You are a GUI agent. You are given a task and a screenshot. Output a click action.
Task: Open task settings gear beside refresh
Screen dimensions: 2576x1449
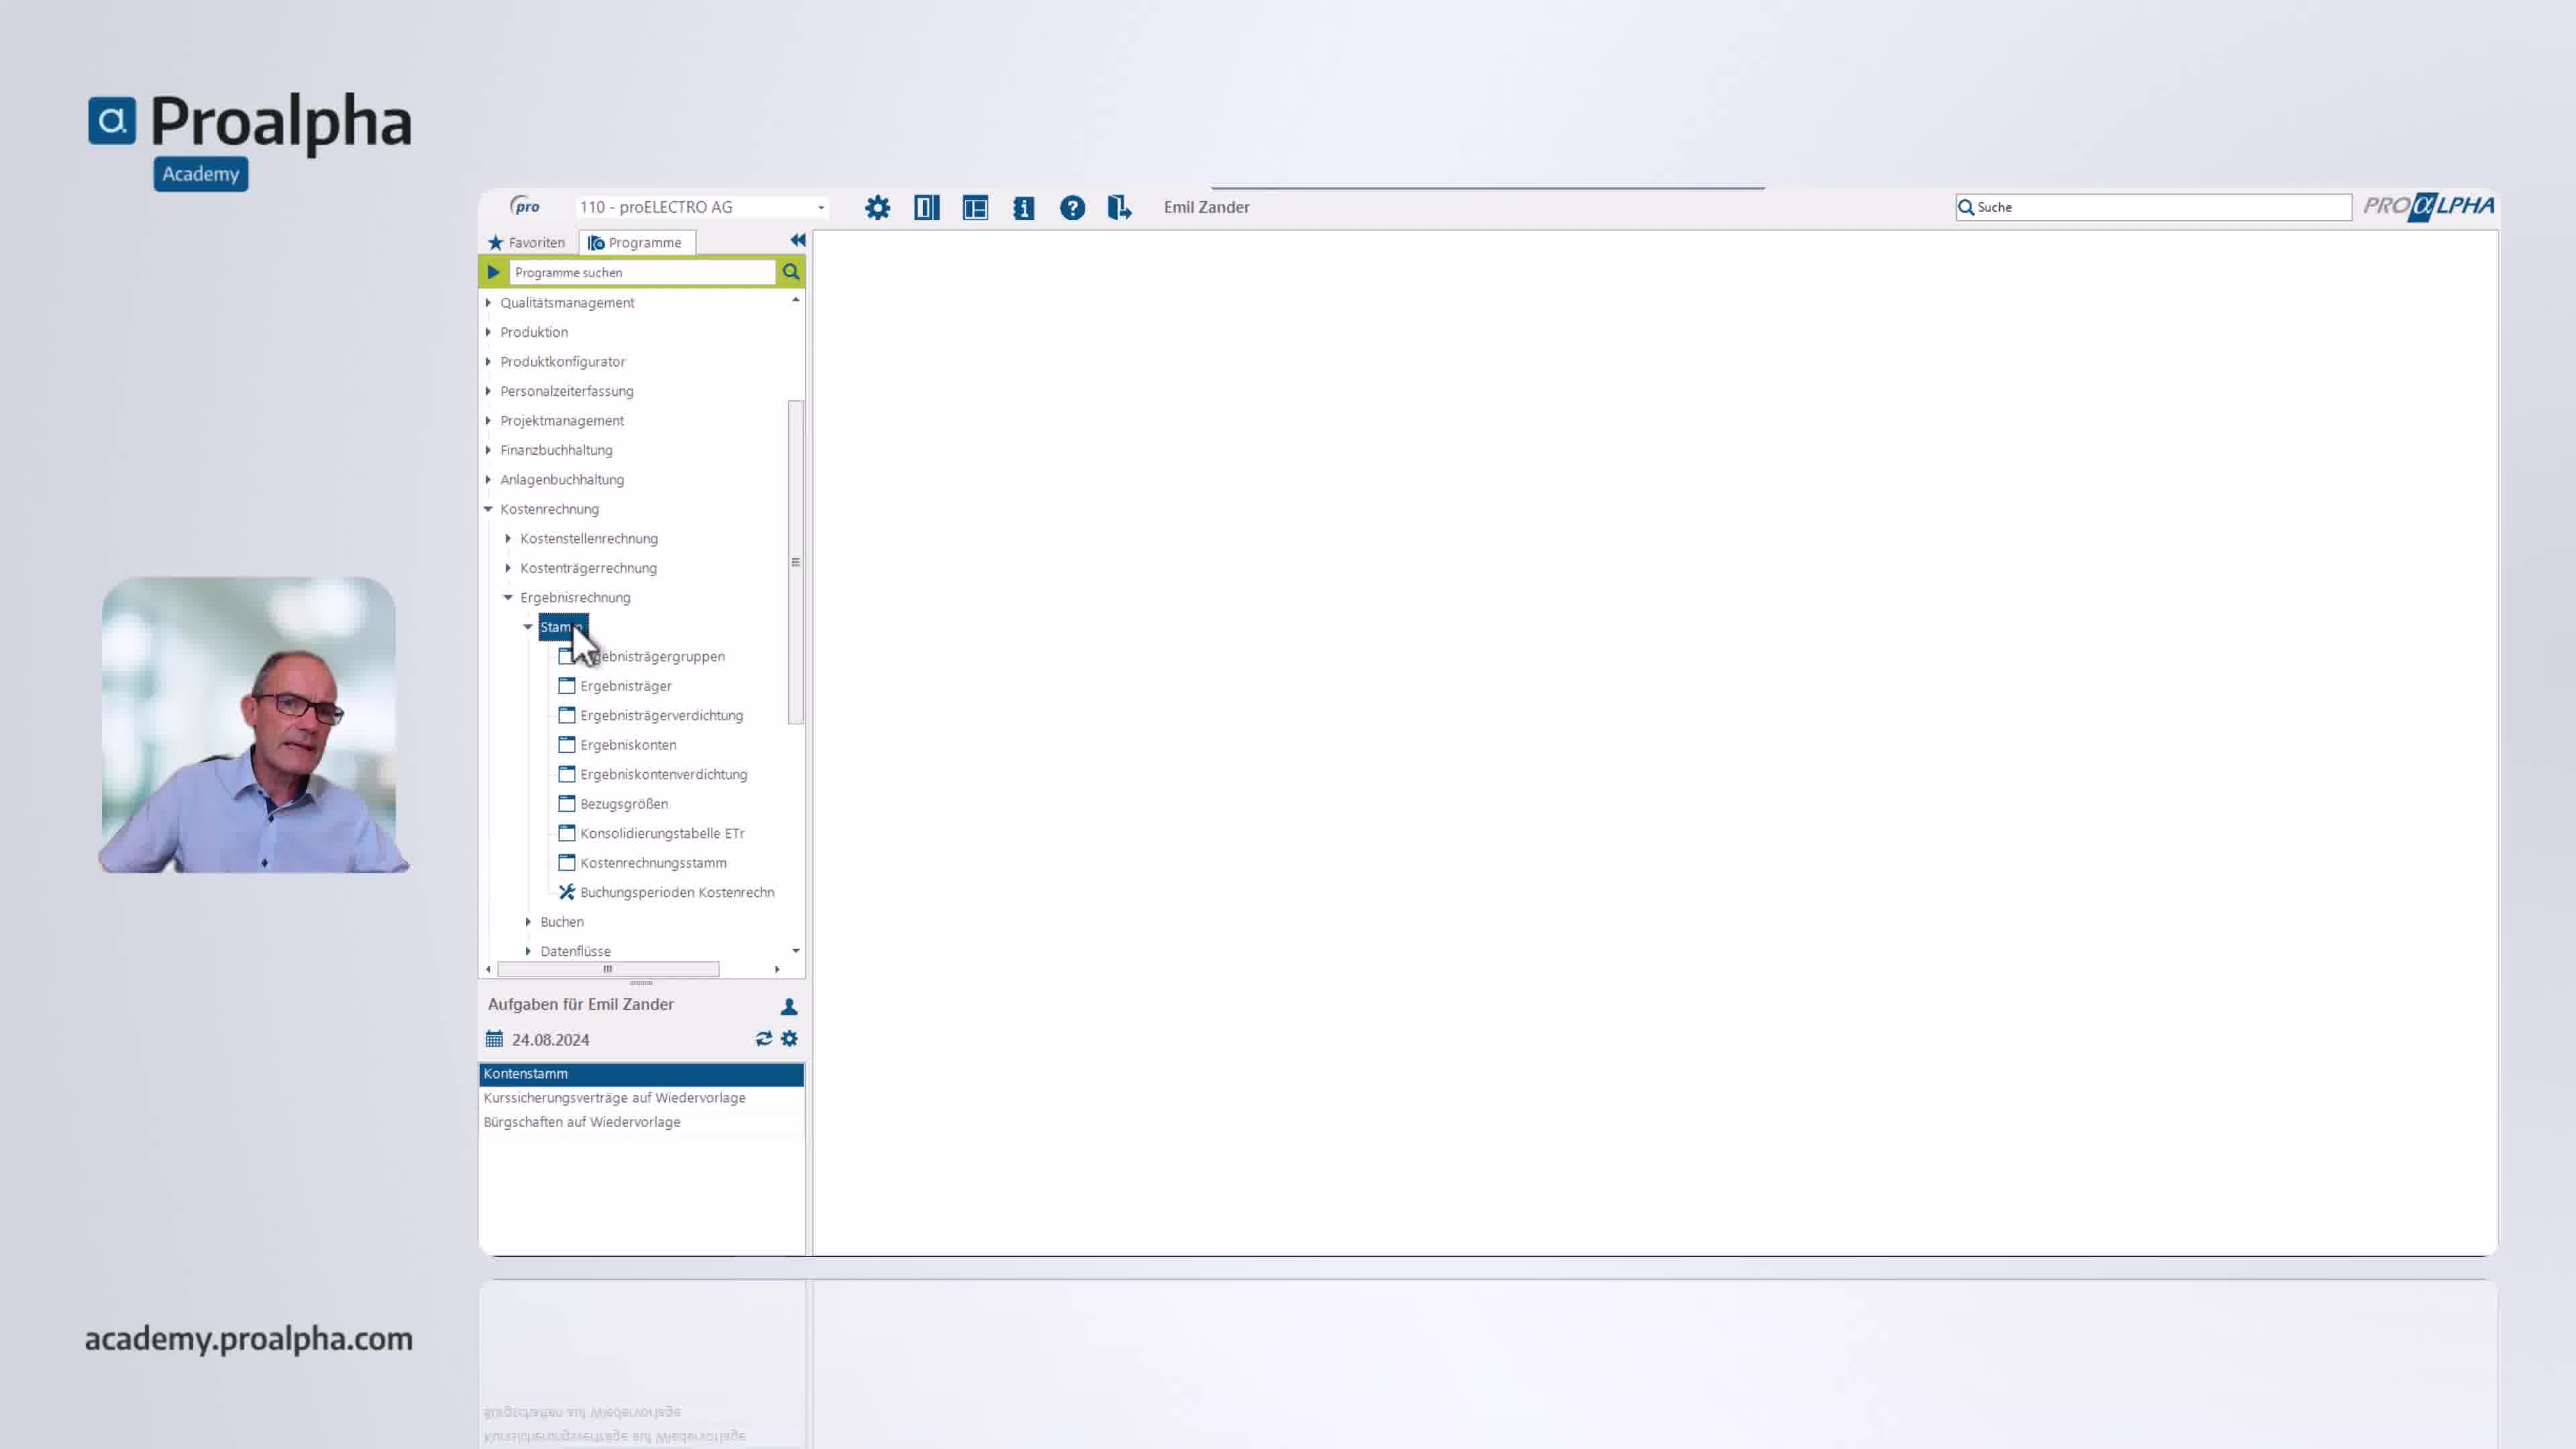tap(789, 1039)
